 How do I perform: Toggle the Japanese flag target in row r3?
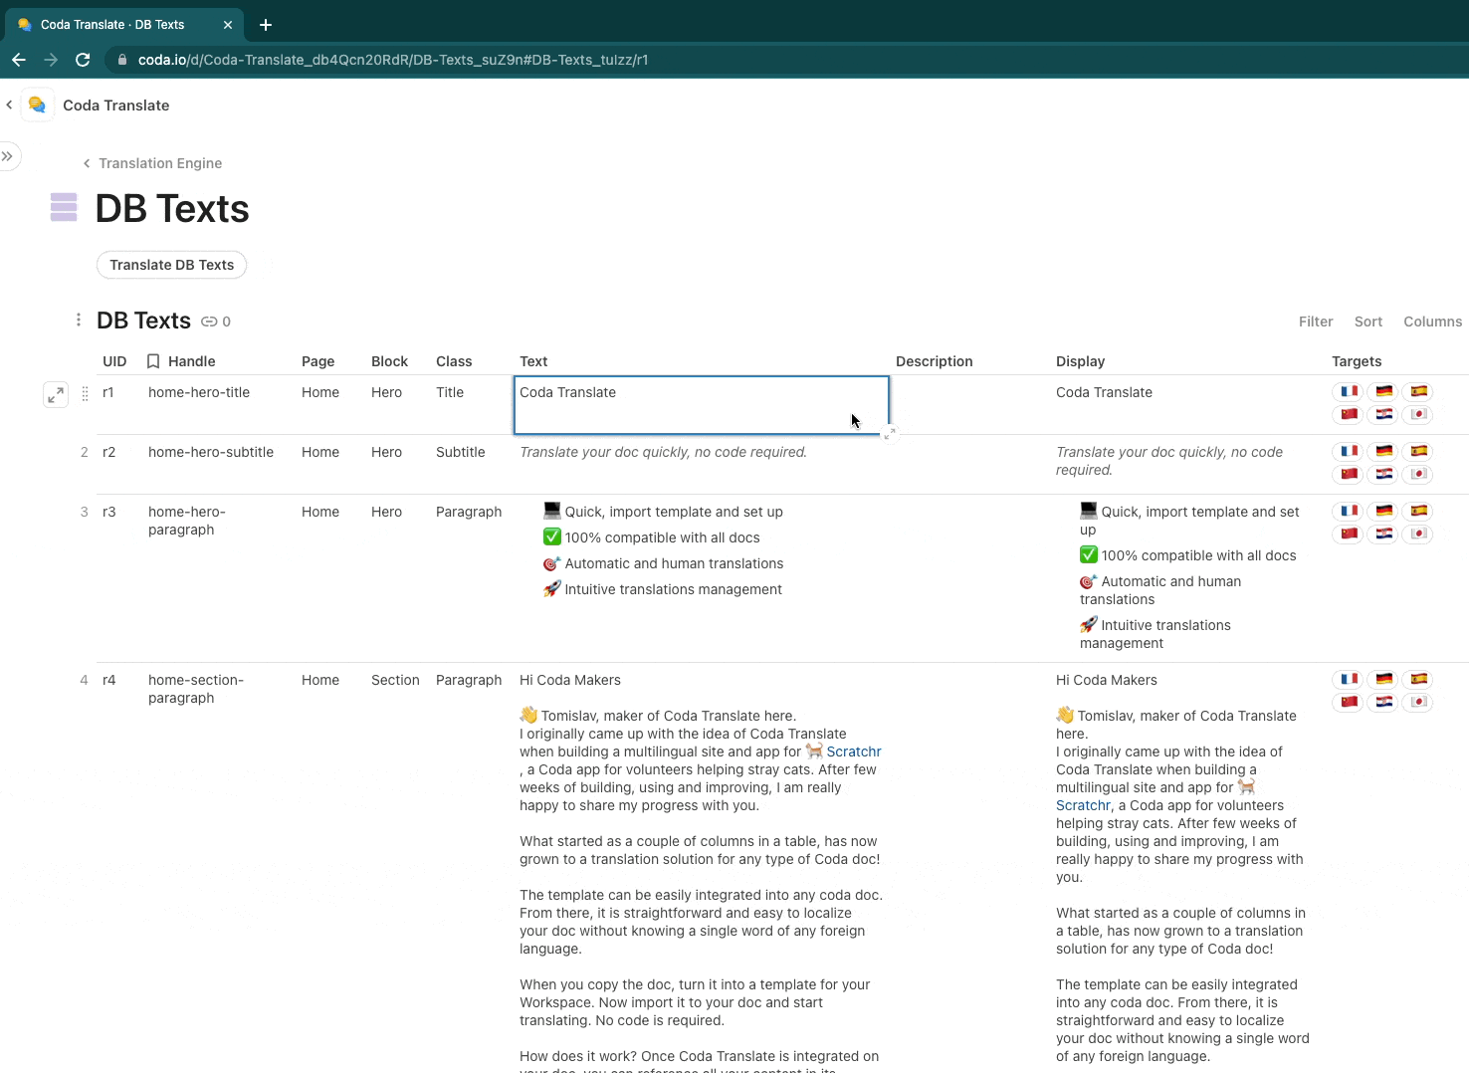(1418, 534)
